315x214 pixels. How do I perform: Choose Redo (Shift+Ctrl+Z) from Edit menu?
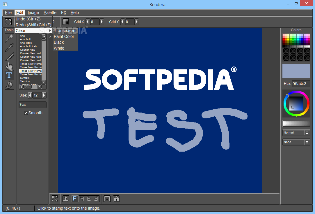(x=33, y=25)
